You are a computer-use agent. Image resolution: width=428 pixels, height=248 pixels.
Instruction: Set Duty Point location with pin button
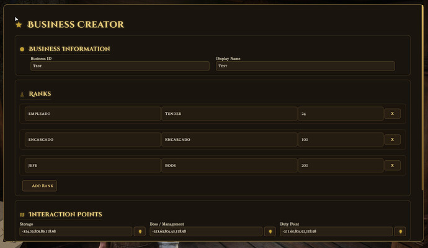point(400,232)
